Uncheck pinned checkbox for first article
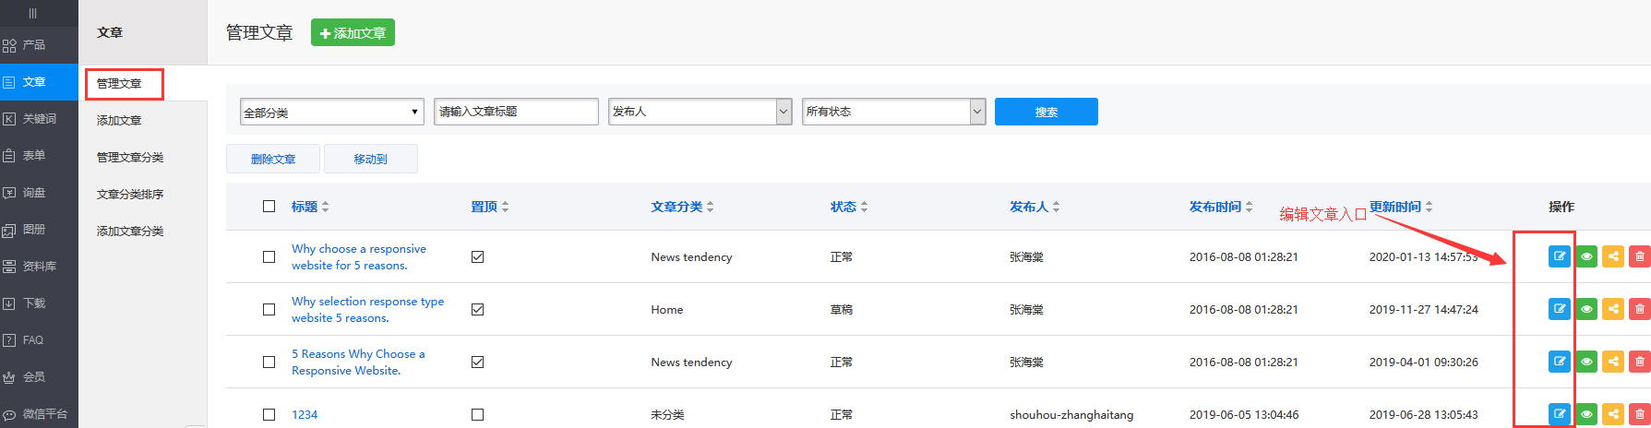 click(x=477, y=257)
